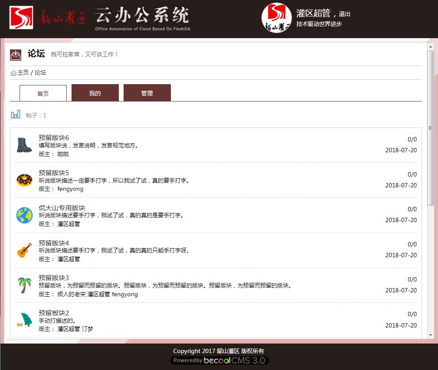Screen dimensions: 438x370
Task: Open the 预留版块6 board title
Action: (54, 138)
